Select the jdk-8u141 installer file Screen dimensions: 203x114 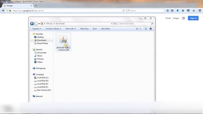63,41
